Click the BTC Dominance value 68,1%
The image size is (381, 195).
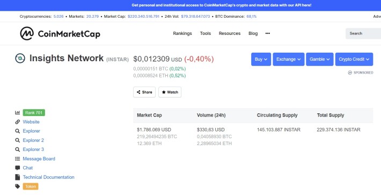(x=252, y=17)
